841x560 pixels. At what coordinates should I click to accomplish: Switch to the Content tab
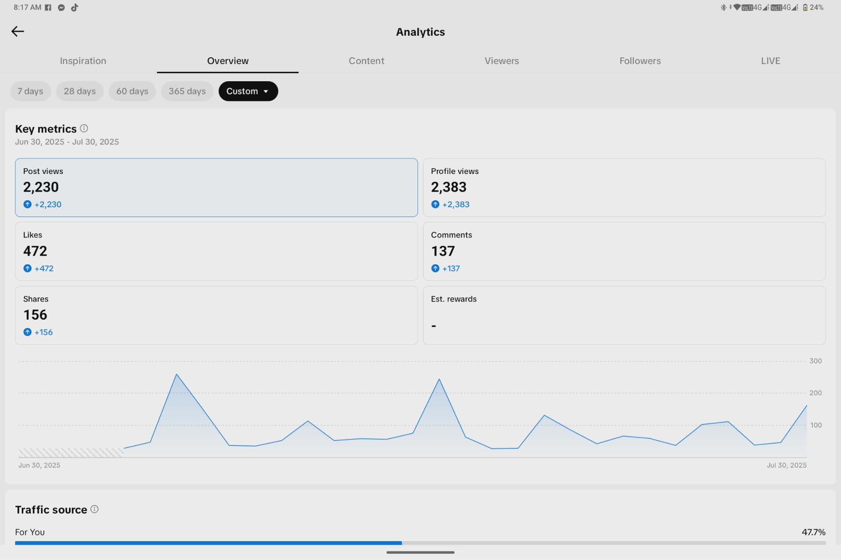click(366, 61)
